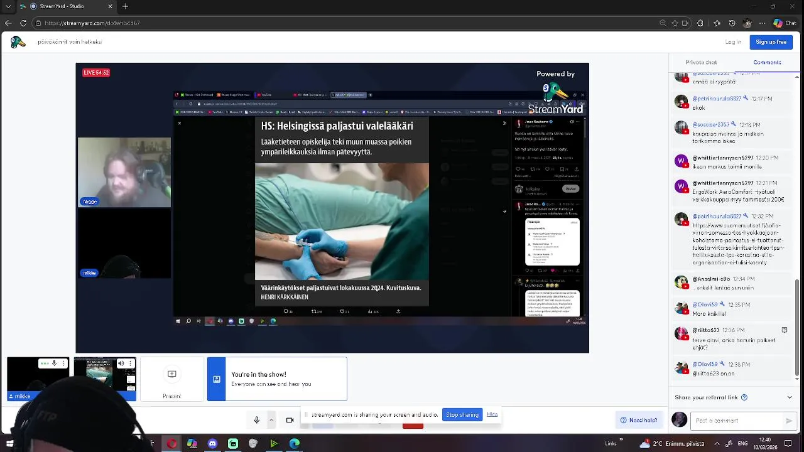Hide the screen sharing notification bar
804x452 pixels.
click(x=492, y=414)
